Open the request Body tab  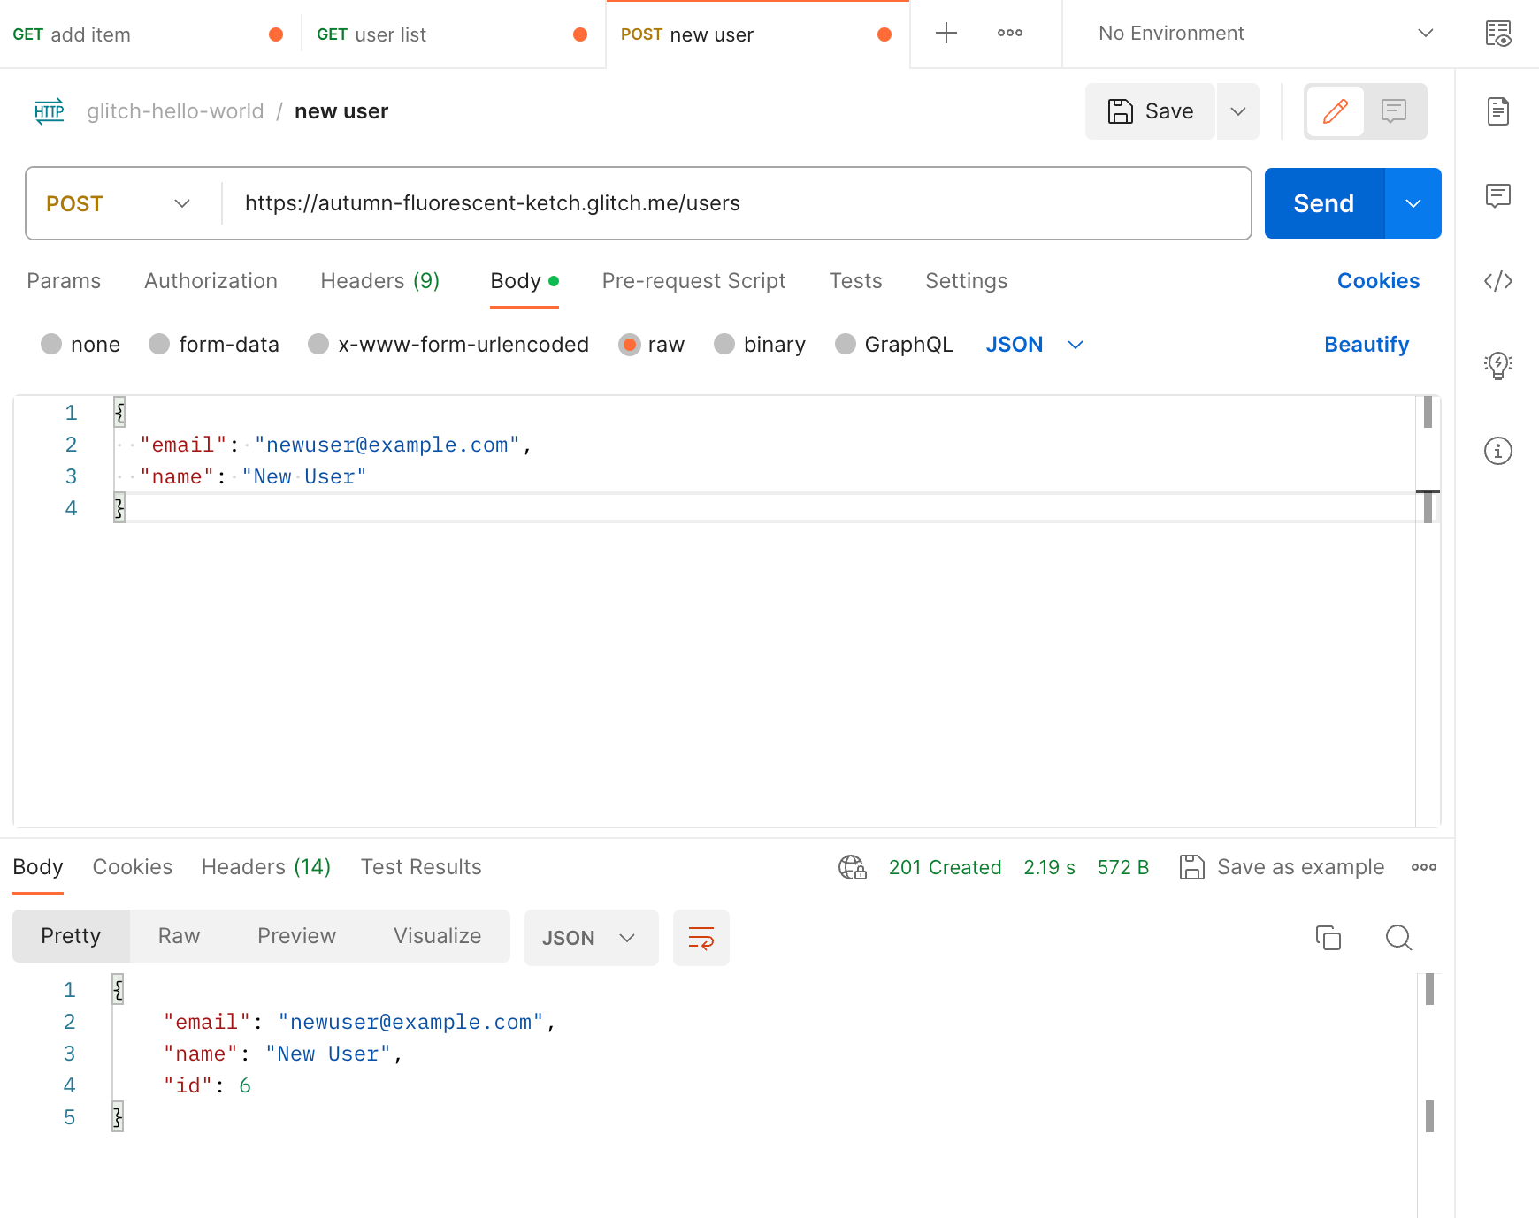524,281
